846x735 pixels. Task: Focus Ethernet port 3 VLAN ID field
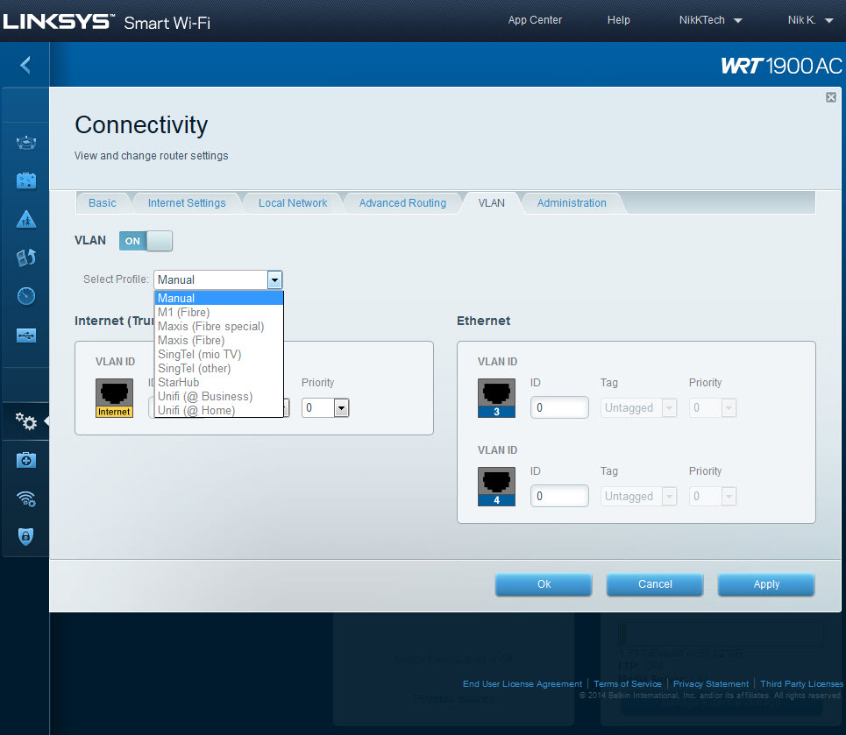(559, 407)
